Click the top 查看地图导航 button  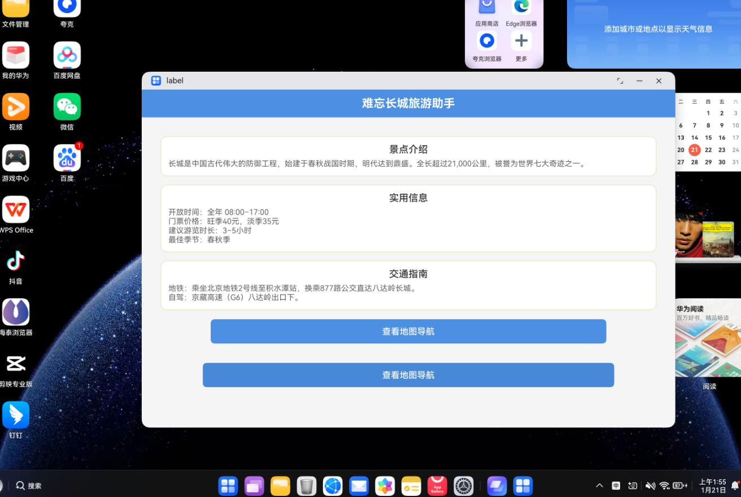click(x=408, y=332)
